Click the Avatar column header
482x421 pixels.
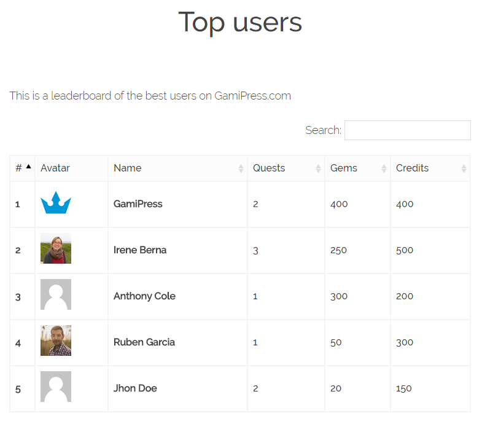point(55,168)
